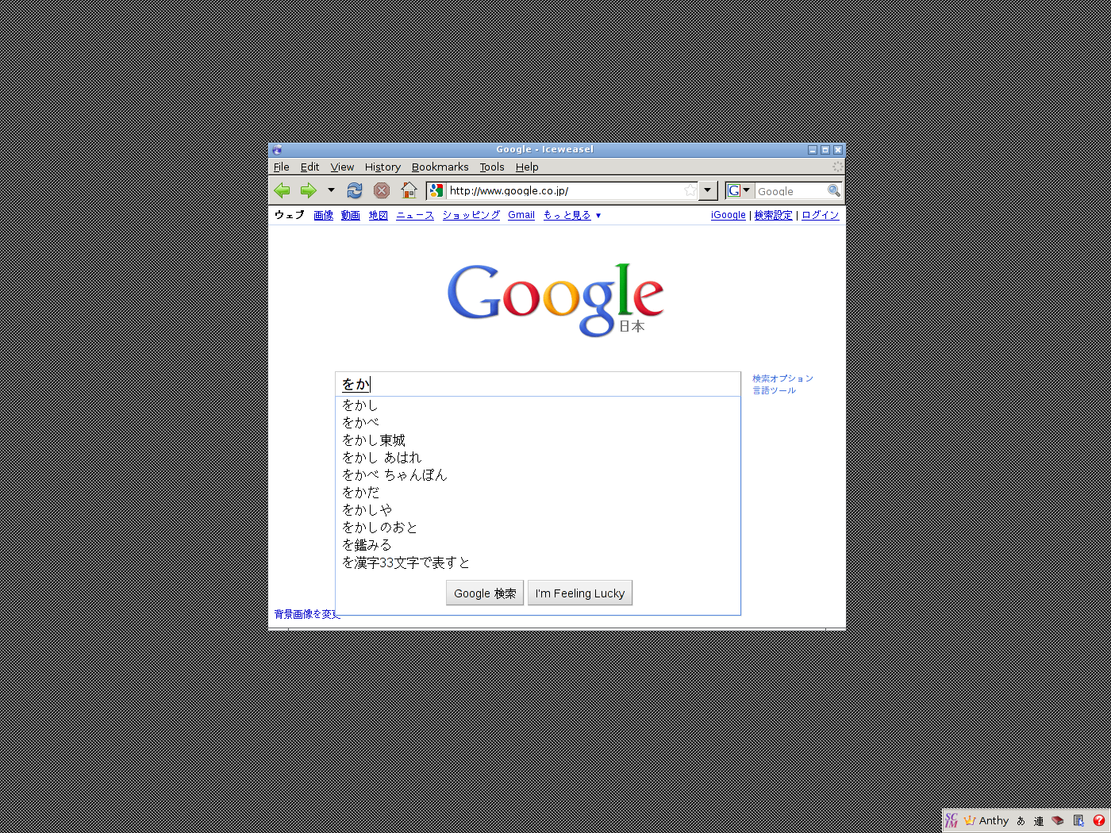This screenshot has width=1111, height=833.
Task: Focus the browser toolbar Google search field
Action: point(790,191)
